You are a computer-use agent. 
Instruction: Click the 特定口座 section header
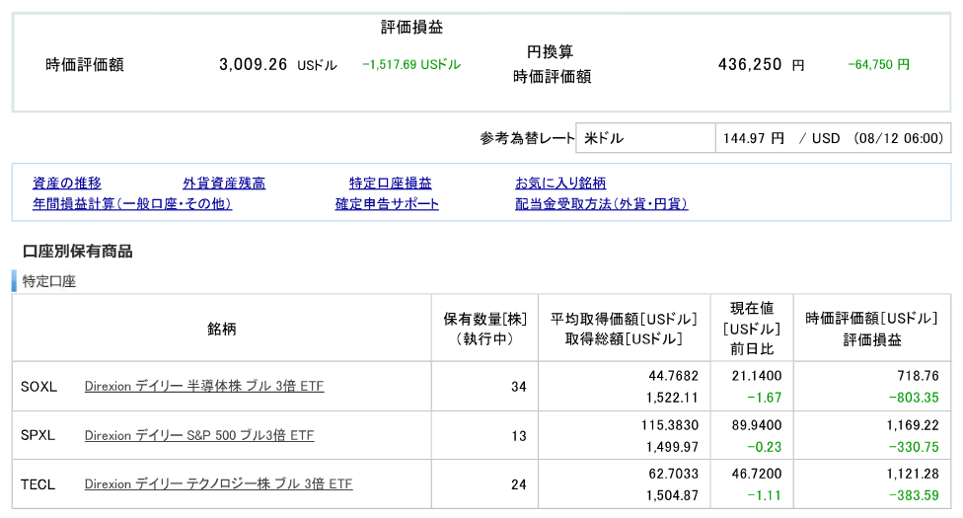pyautogui.click(x=49, y=281)
